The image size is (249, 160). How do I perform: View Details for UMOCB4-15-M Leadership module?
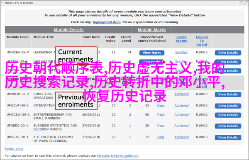(228, 53)
